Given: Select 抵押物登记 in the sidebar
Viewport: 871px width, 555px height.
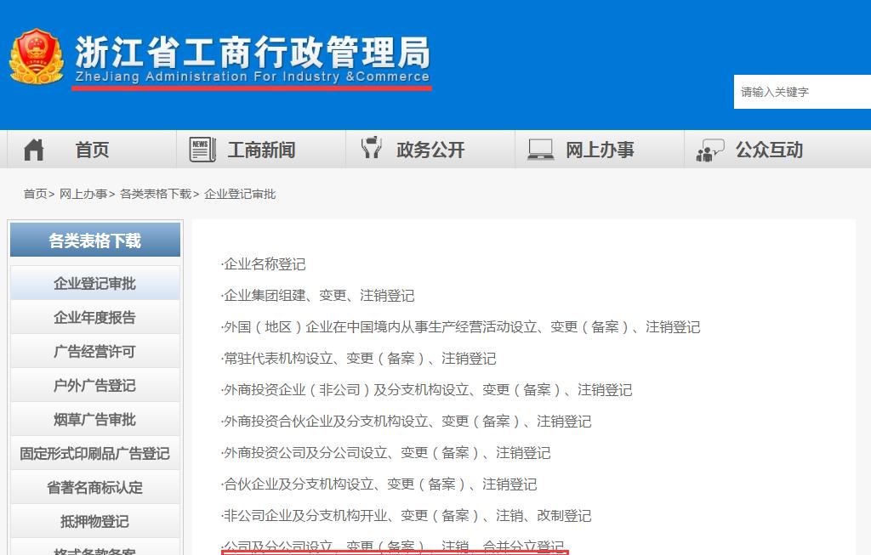Looking at the screenshot, I should pyautogui.click(x=94, y=521).
